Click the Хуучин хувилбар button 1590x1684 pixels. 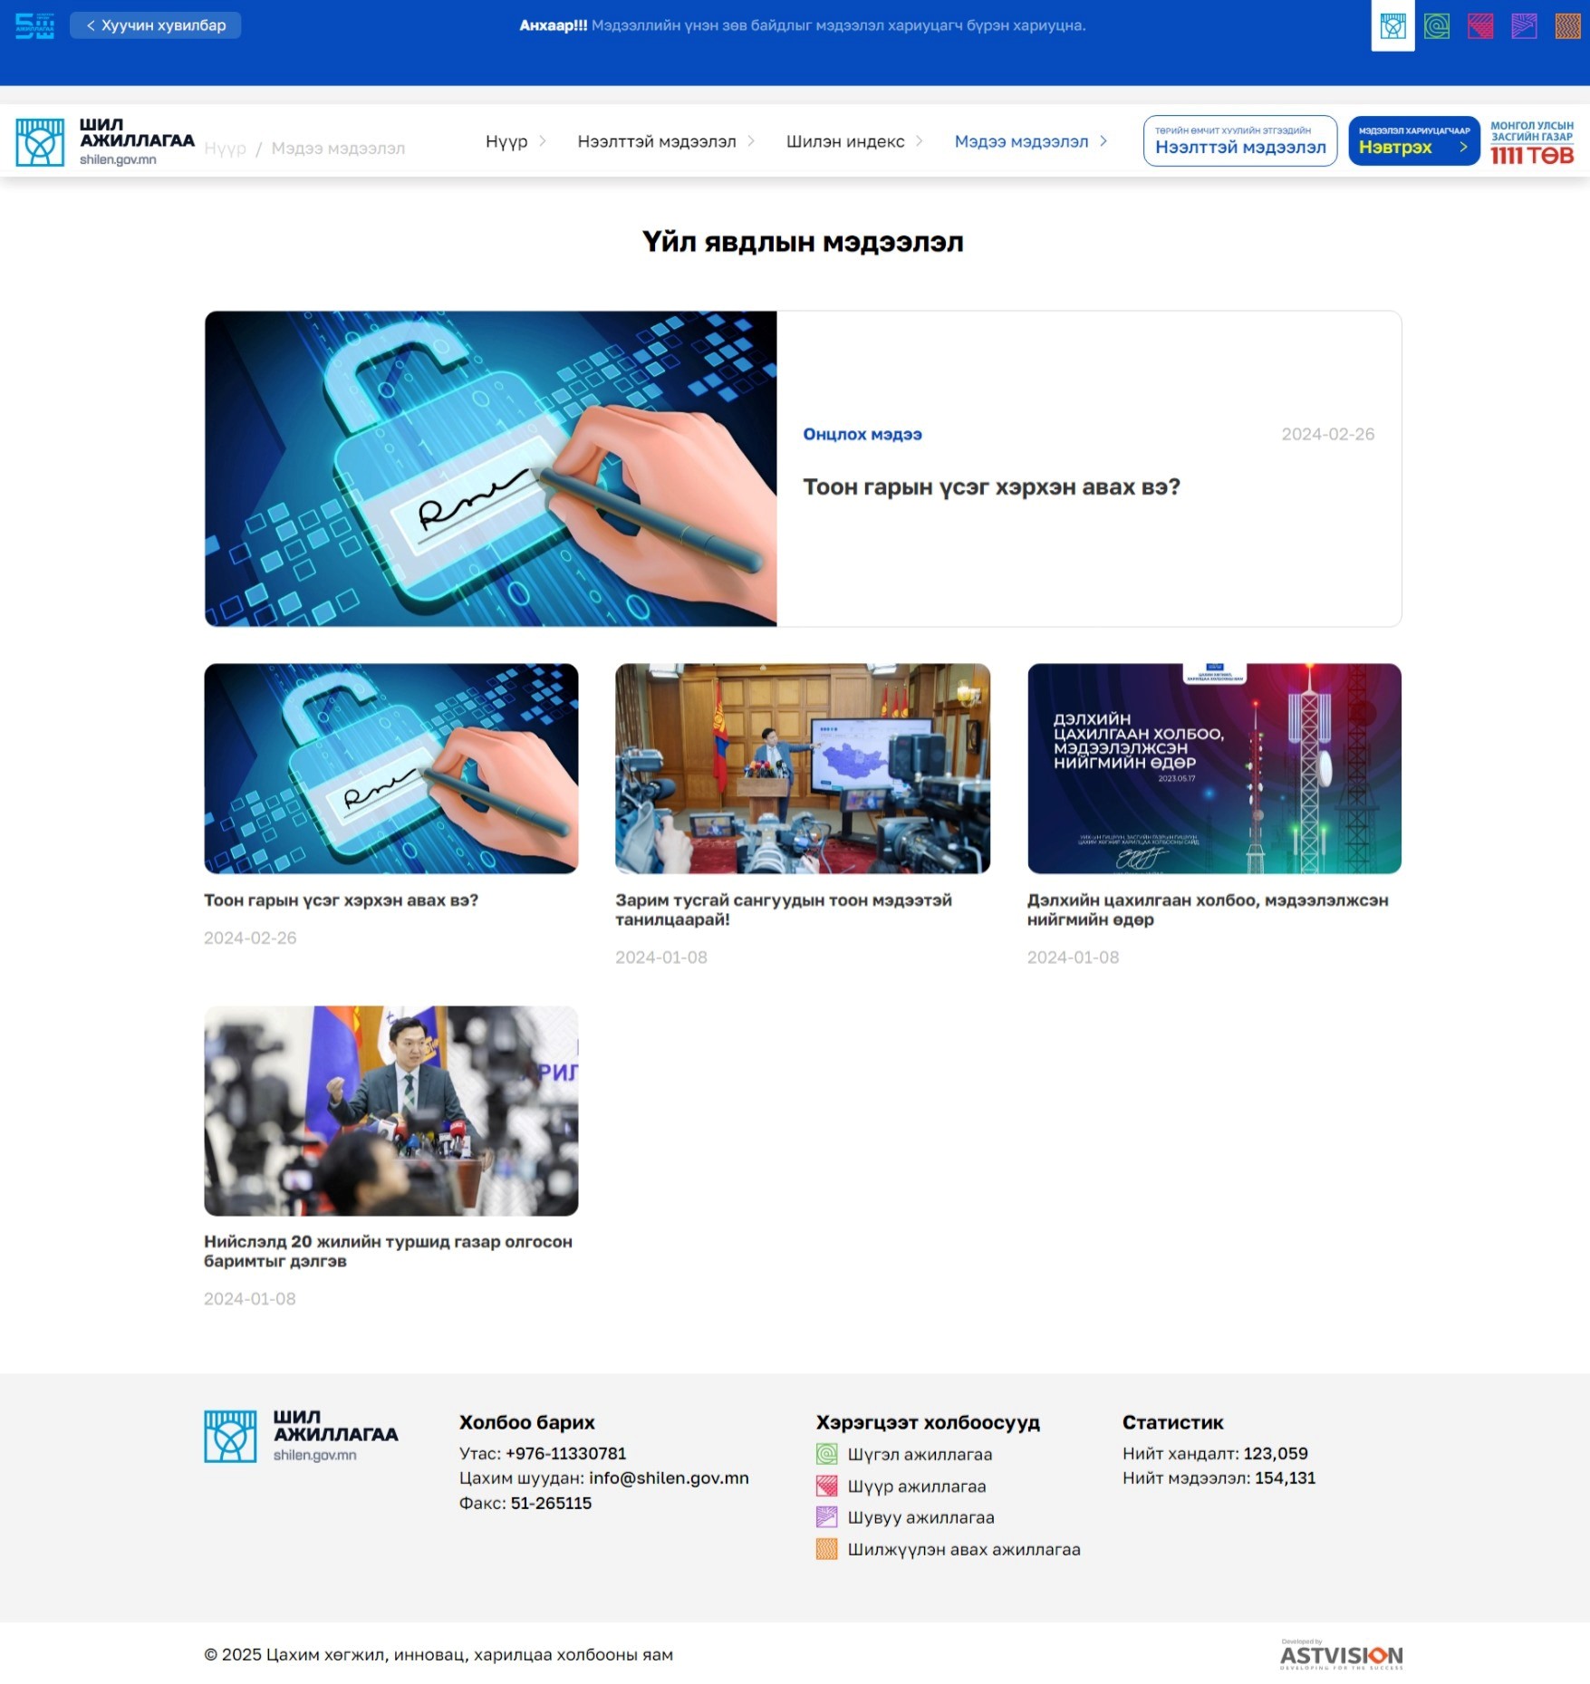tap(156, 25)
